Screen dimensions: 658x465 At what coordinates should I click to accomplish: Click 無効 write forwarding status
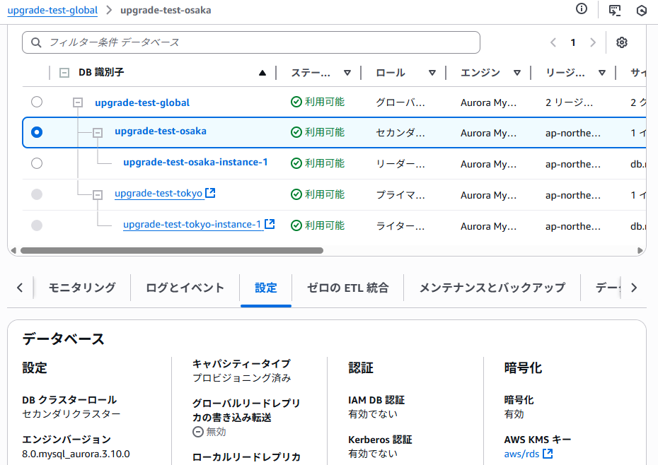pos(209,432)
